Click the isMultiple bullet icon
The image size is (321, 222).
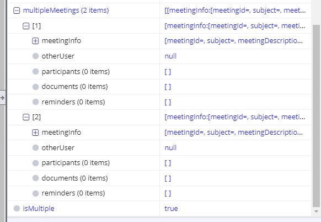[x=17, y=209]
